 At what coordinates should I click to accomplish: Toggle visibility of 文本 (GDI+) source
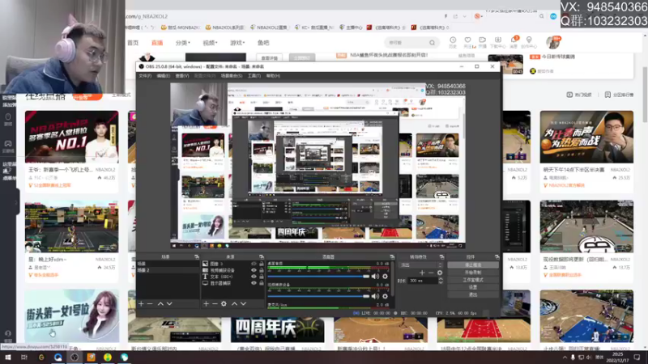coord(254,277)
